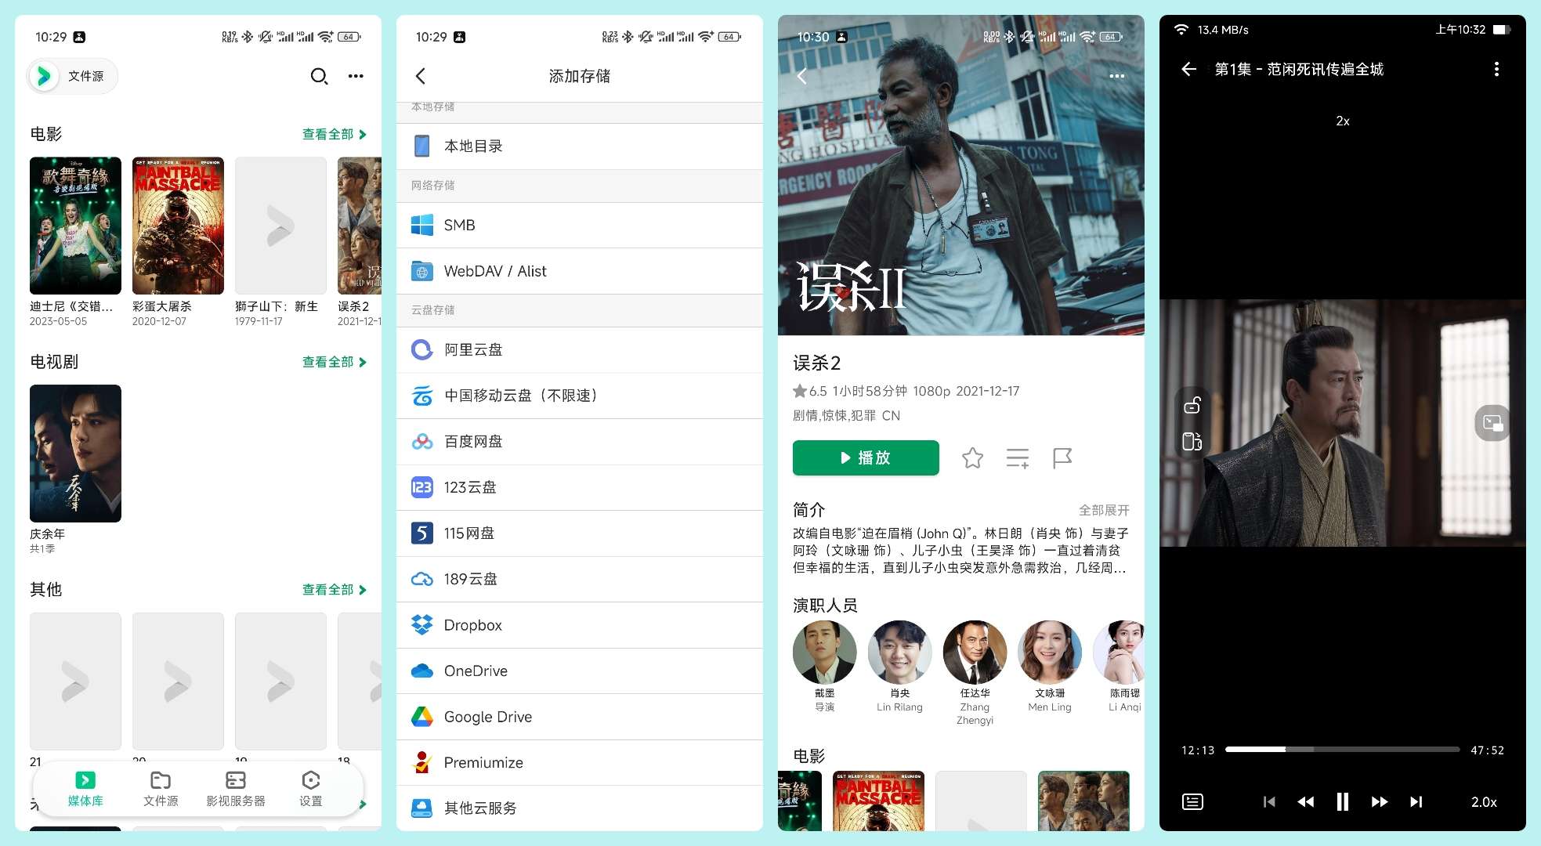
Task: Enter picture-in-picture mode
Action: (1492, 423)
